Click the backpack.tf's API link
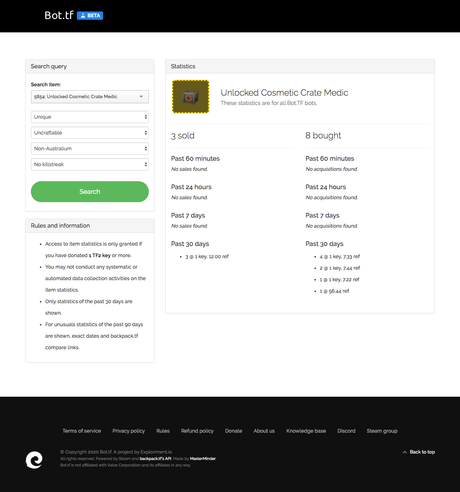Viewport: 460px width, 492px height. 155,459
